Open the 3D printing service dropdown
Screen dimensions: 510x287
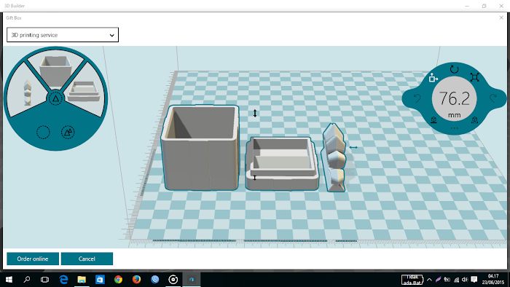click(x=63, y=35)
